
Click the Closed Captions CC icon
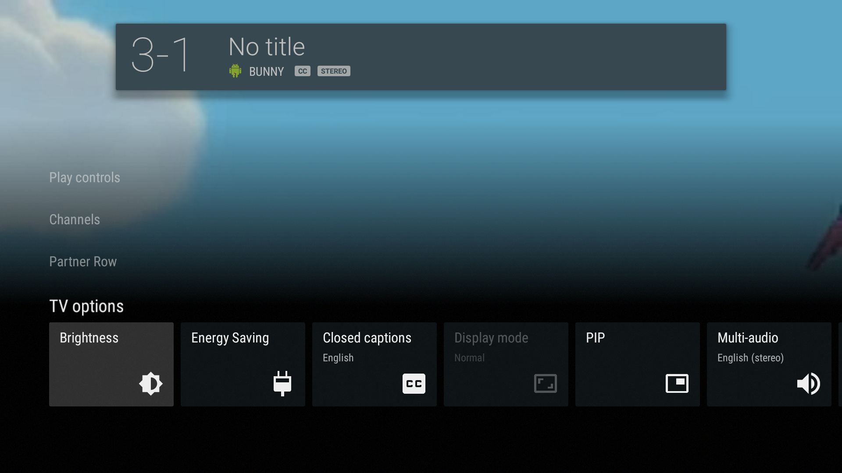[x=414, y=384]
